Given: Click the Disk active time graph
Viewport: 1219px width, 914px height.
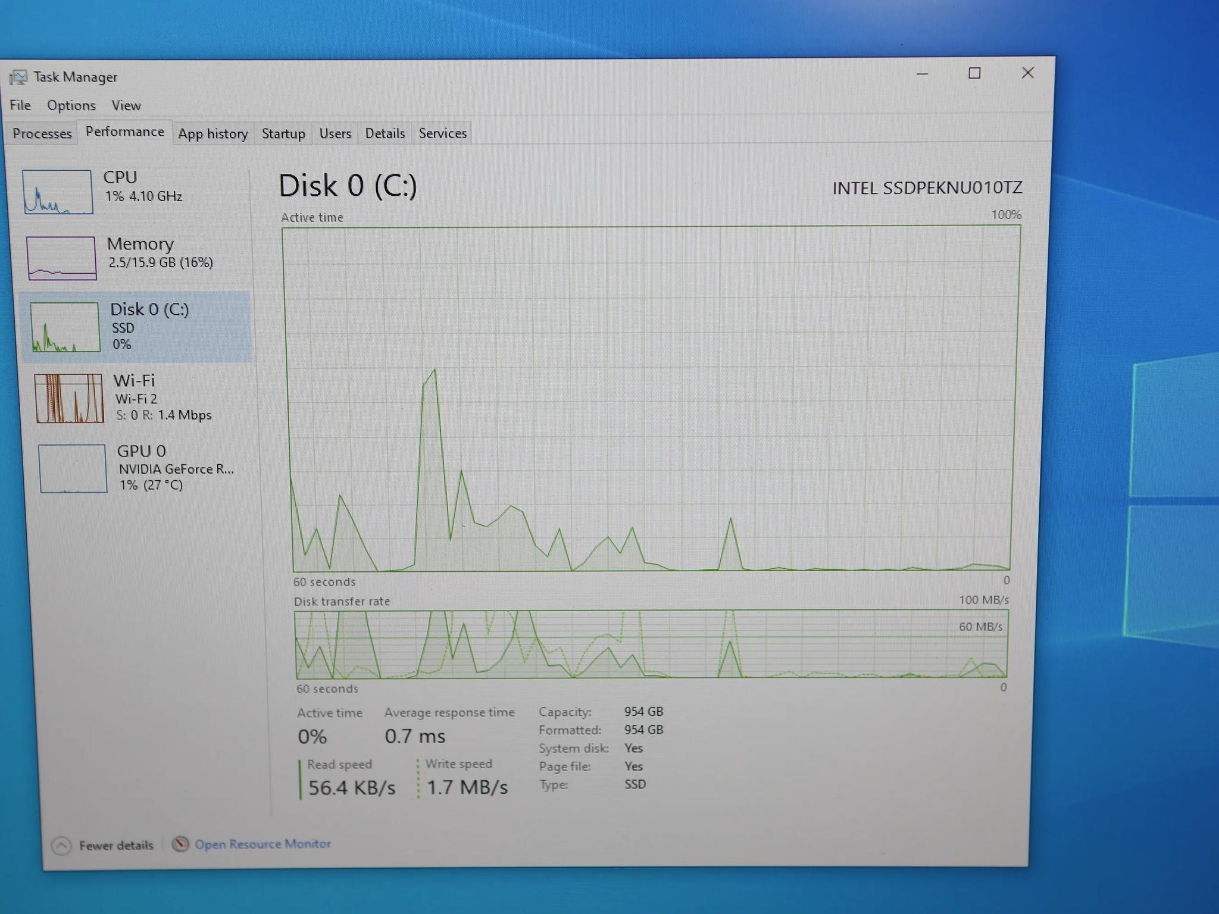Looking at the screenshot, I should pos(651,397).
